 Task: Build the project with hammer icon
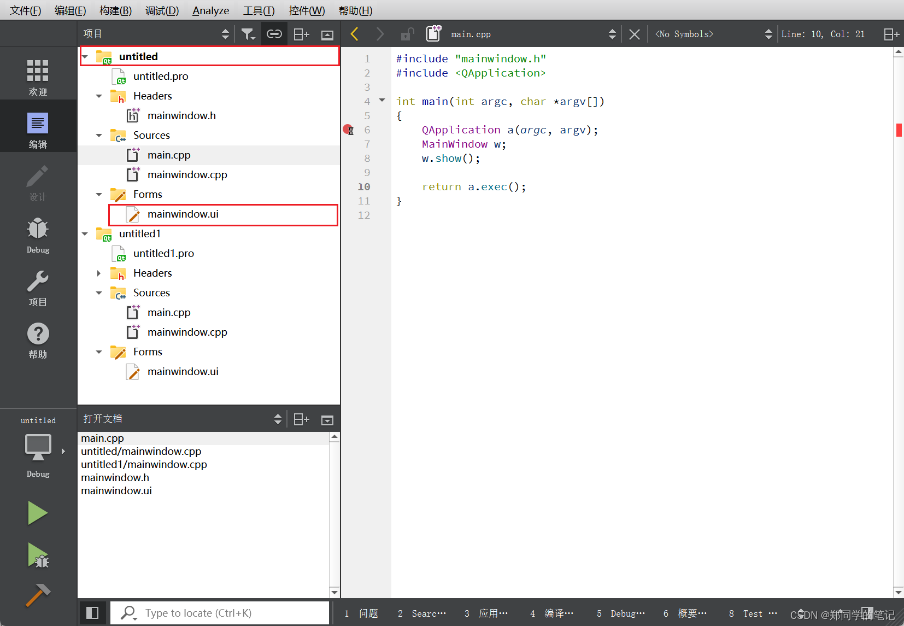pyautogui.click(x=38, y=595)
